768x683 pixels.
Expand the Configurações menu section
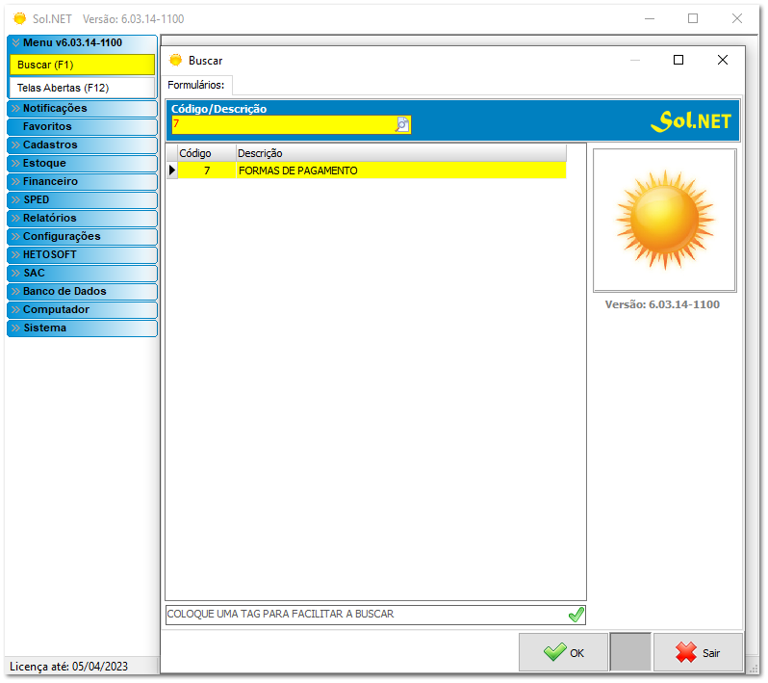[83, 236]
